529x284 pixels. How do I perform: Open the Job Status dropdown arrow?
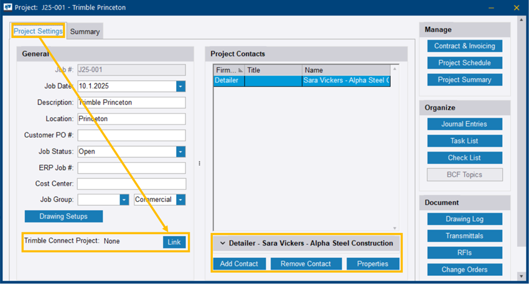click(x=180, y=152)
